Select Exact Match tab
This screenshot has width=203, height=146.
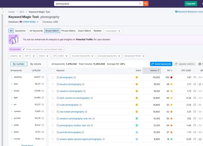point(85,31)
